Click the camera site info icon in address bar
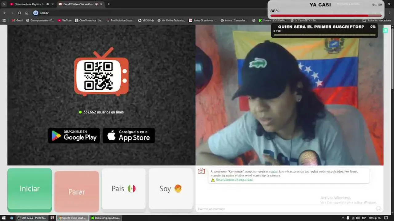 [35, 13]
